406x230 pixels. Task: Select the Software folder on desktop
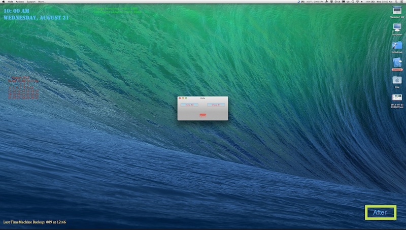pyautogui.click(x=397, y=62)
